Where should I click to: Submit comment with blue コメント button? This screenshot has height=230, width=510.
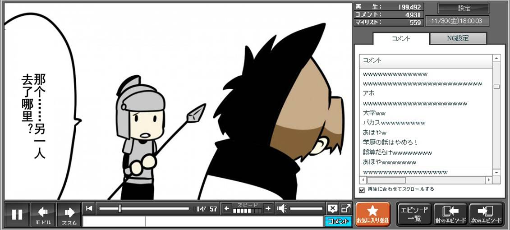click(338, 221)
